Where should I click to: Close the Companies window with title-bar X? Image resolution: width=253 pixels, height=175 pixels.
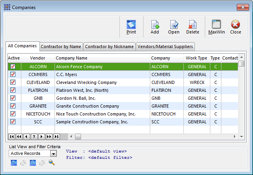(x=243, y=7)
